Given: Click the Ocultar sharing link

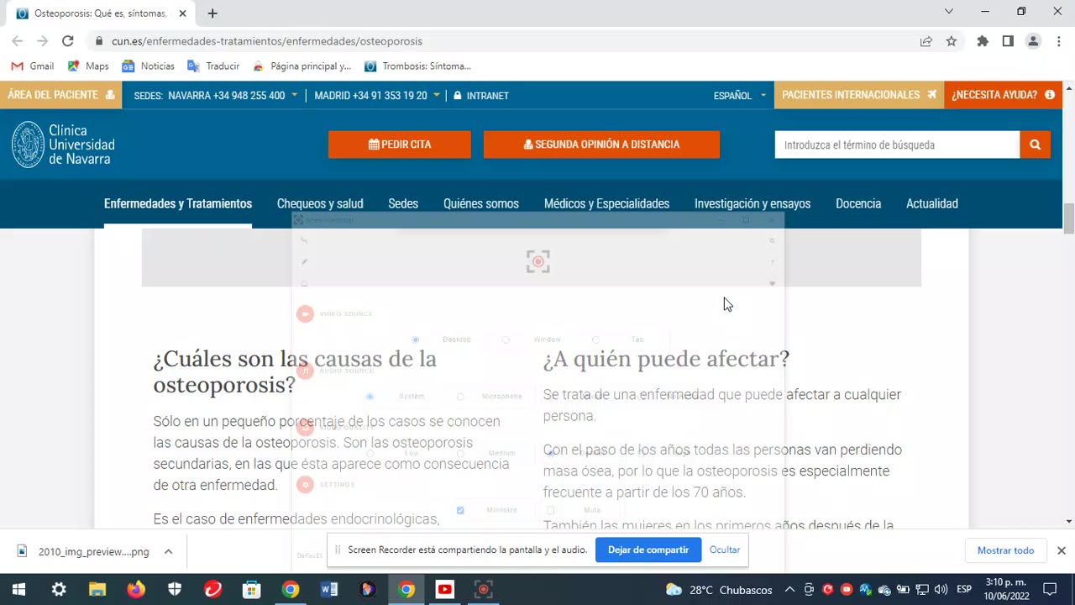Looking at the screenshot, I should click(725, 550).
